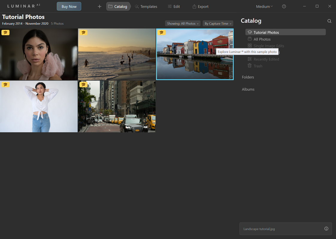Screen dimensions: 336x239
Task: Click the info icon beside Landscape tutorial.jpg
Action: click(x=326, y=229)
